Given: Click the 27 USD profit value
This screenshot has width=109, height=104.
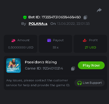Looking at the screenshot, I should click(x=90, y=47).
